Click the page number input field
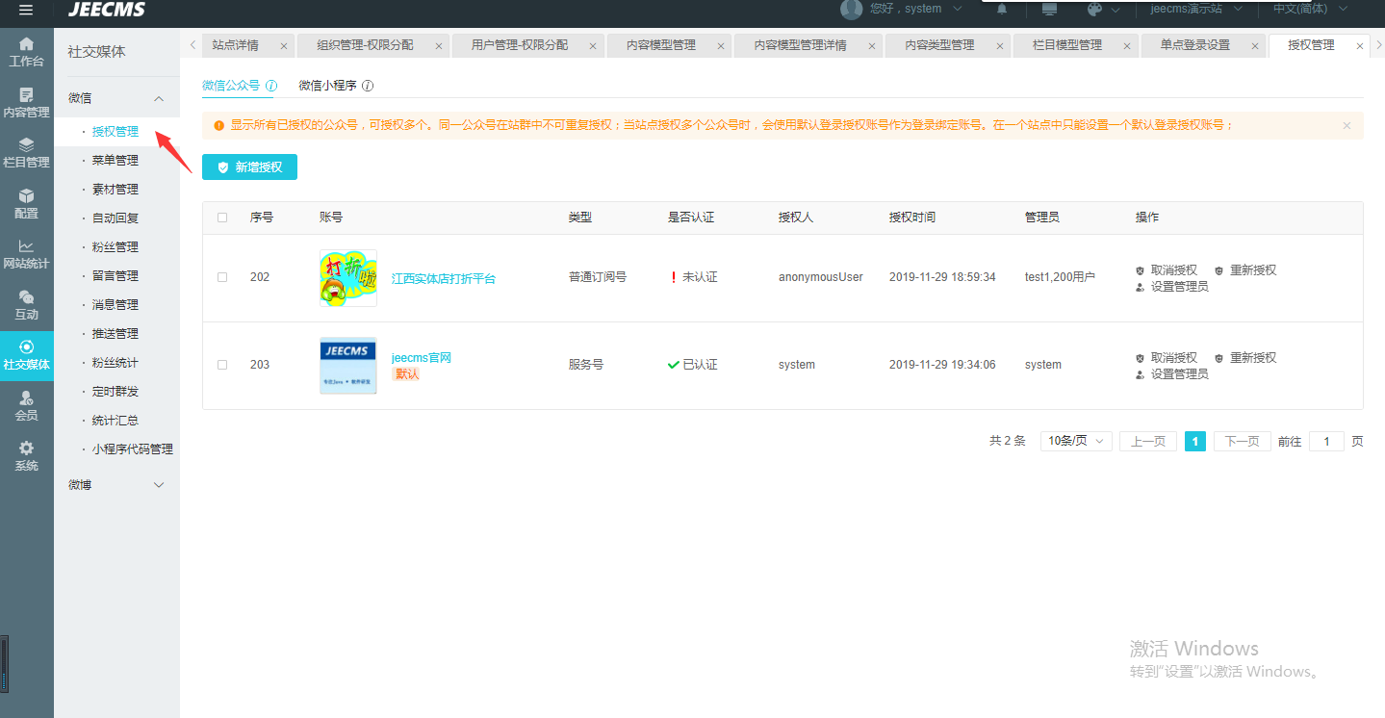The width and height of the screenshot is (1385, 718). 1326,441
